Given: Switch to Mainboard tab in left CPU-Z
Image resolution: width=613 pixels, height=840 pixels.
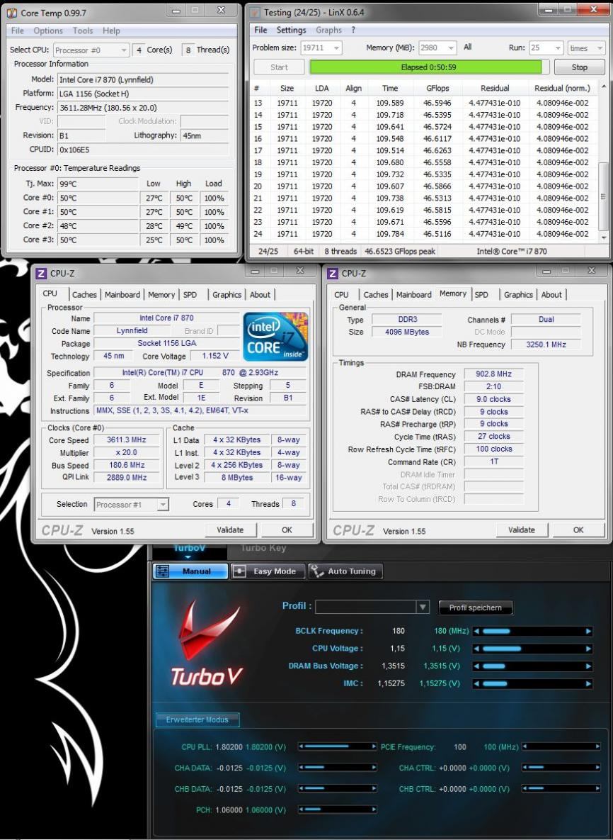Looking at the screenshot, I should pos(122,295).
